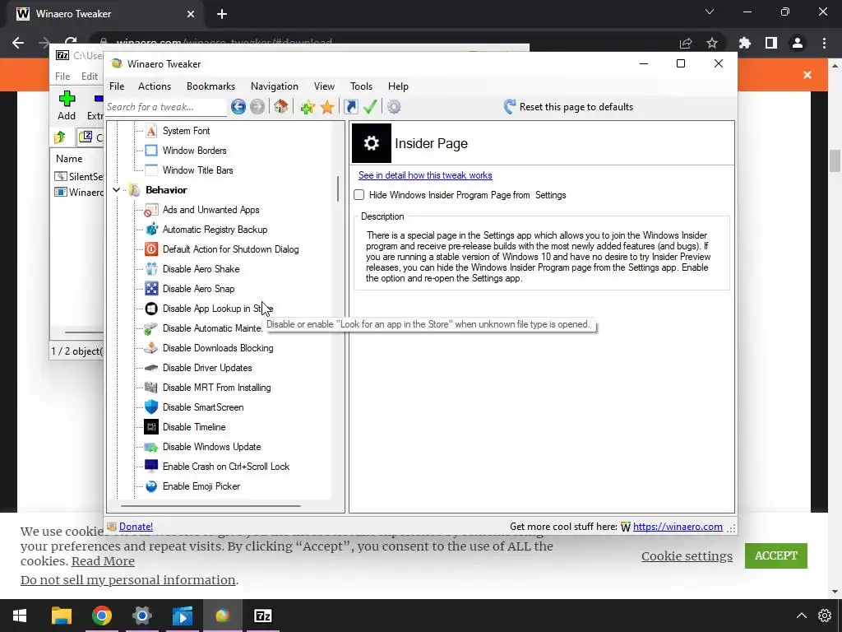
Task: Close the orange banner with X
Action: (x=807, y=75)
